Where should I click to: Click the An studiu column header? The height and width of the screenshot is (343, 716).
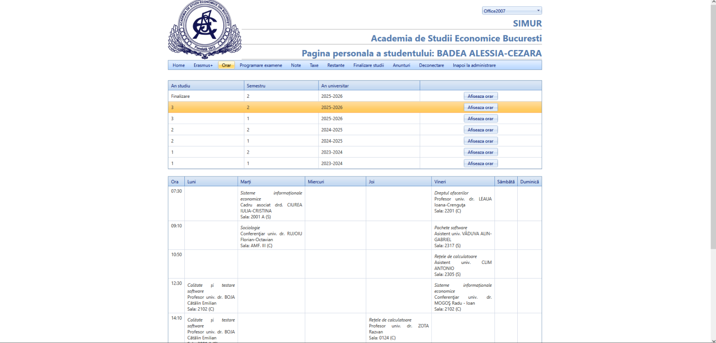point(206,86)
